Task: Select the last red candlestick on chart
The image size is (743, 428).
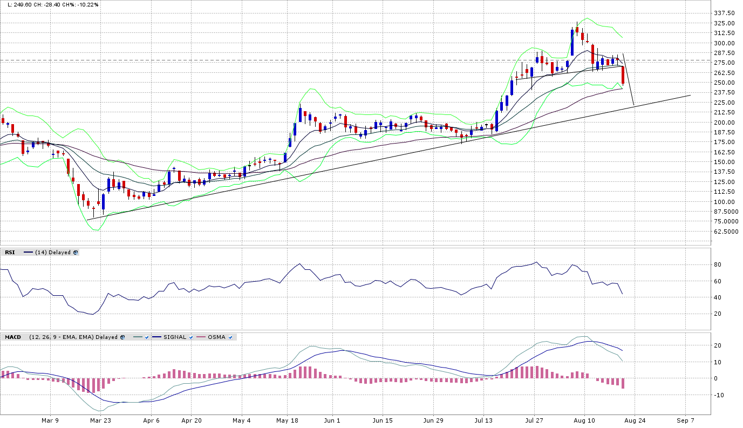Action: [x=623, y=75]
